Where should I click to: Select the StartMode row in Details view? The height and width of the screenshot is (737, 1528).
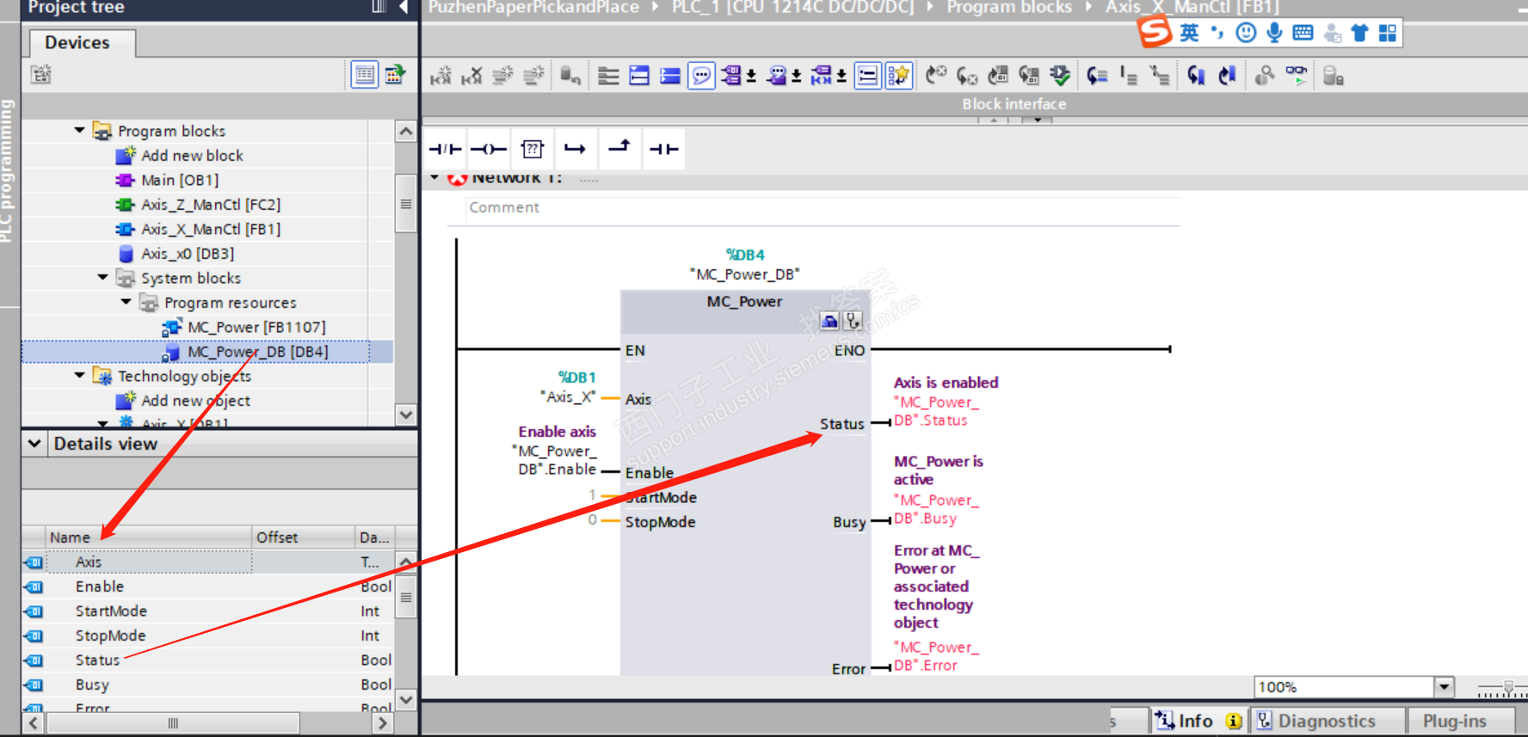[208, 611]
